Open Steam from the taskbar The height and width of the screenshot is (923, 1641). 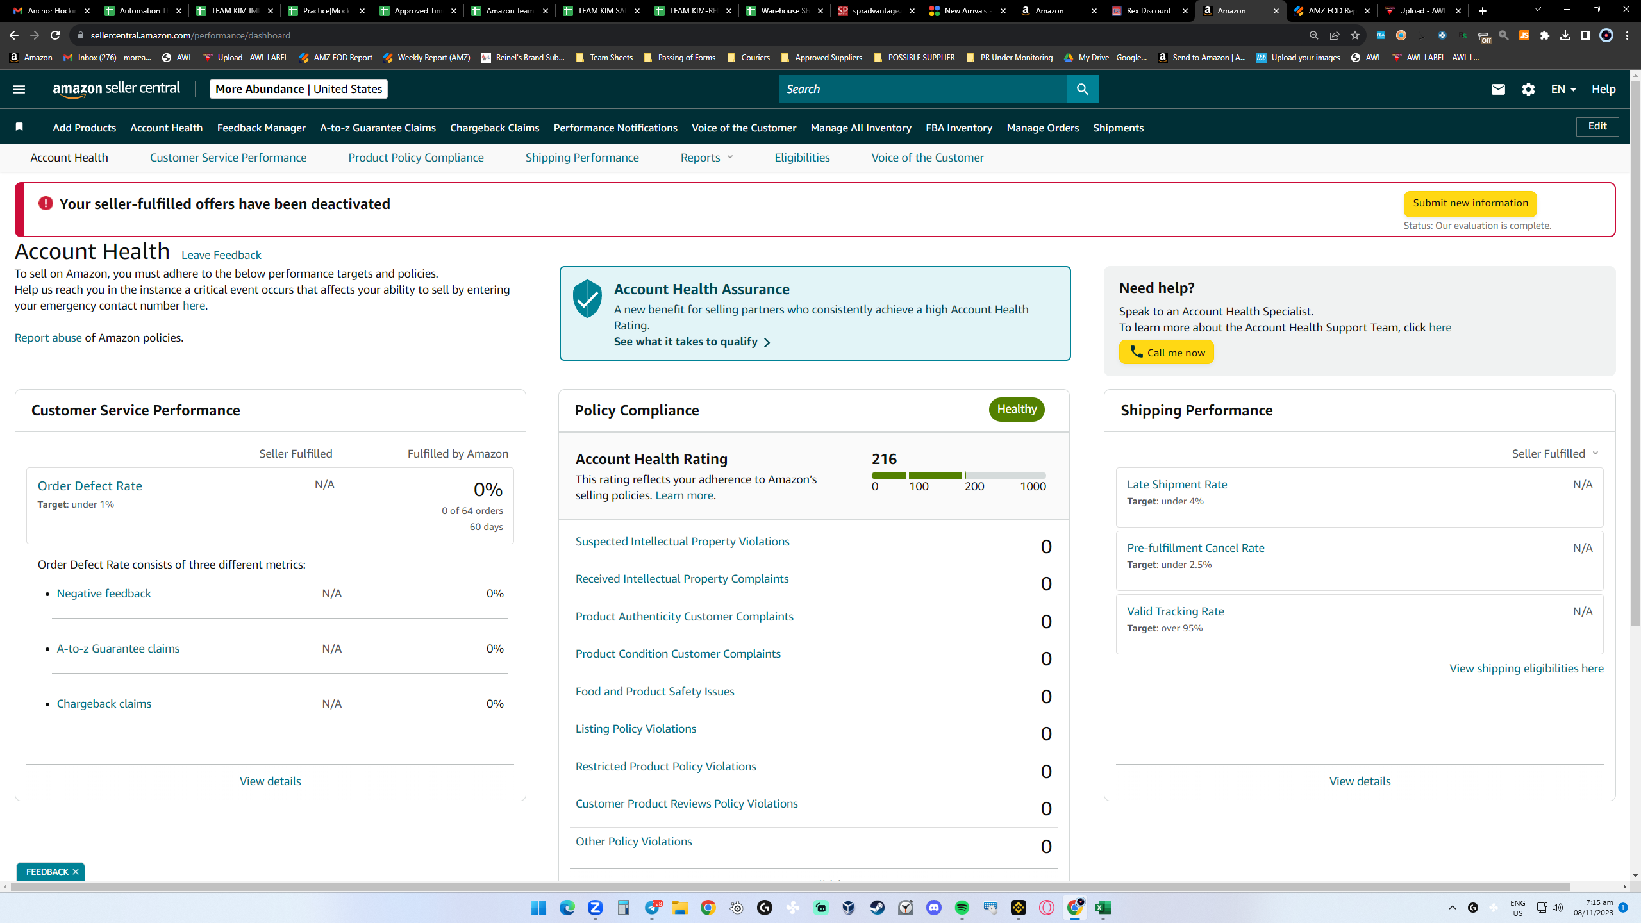[x=878, y=908]
